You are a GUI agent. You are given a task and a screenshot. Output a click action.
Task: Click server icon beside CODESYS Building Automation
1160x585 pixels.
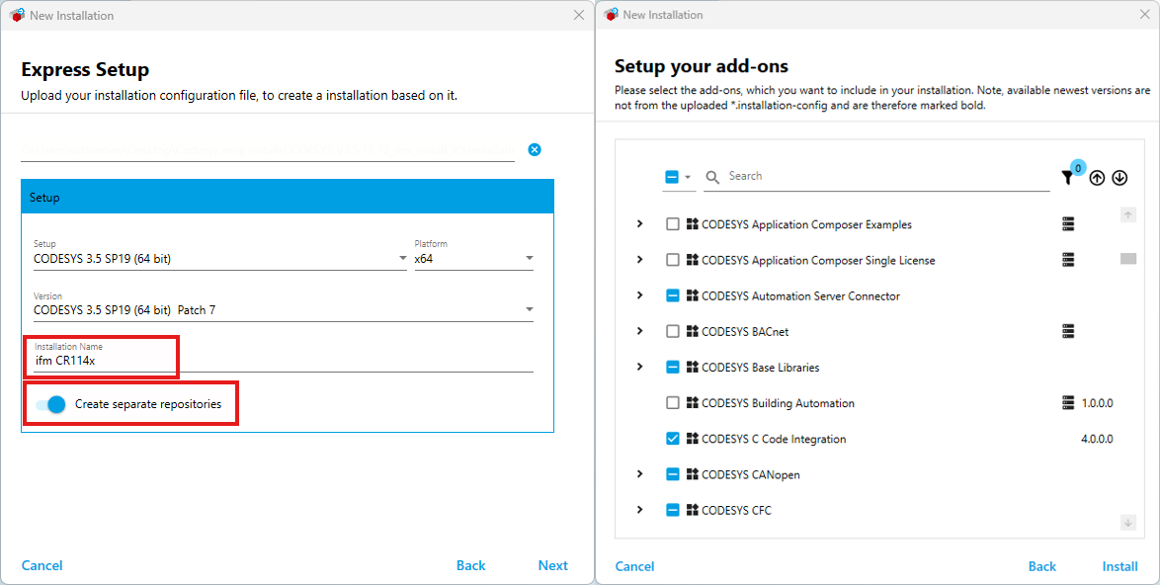(1067, 403)
